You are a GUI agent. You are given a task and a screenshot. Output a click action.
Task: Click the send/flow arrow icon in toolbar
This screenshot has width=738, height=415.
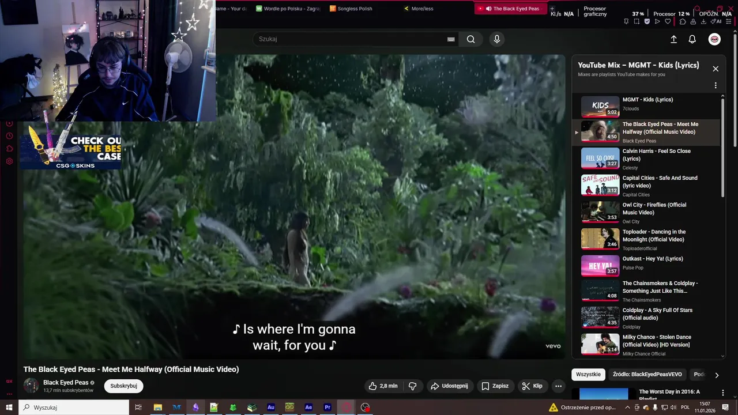(x=657, y=21)
